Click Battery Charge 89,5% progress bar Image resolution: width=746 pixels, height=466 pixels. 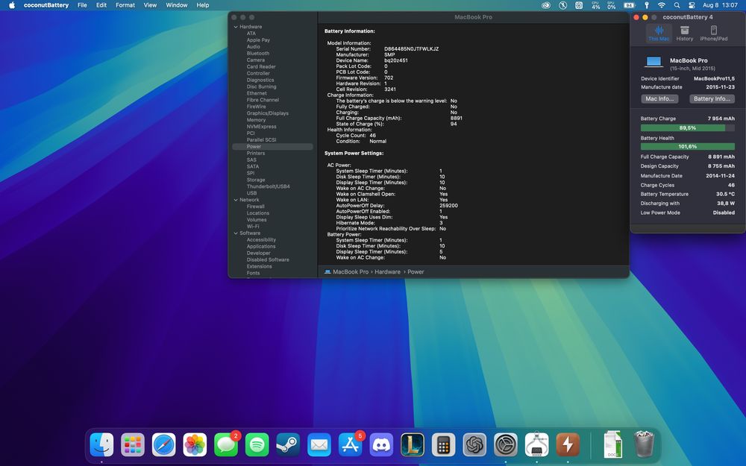688,128
